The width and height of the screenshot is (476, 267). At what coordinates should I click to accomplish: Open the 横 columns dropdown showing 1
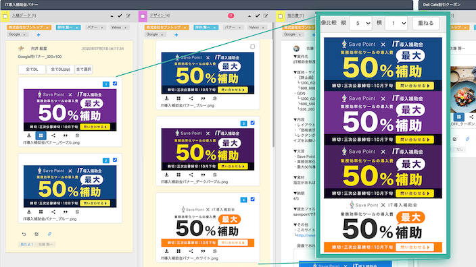(396, 23)
